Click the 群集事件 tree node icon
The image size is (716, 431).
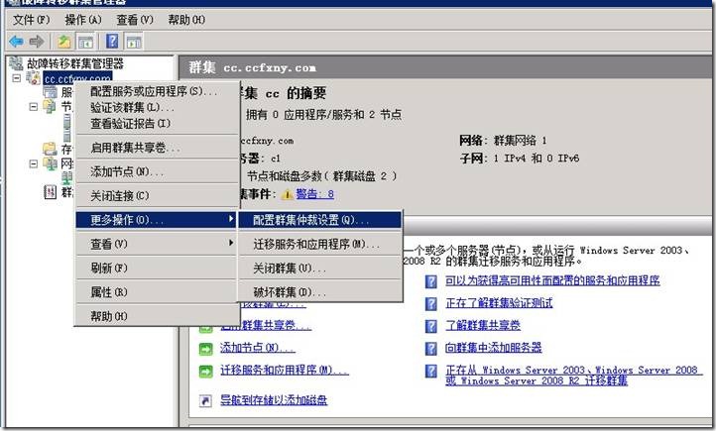50,192
